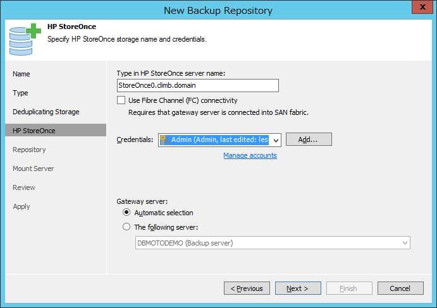Expand the DBMOTODEMO gateway server dropdown
Screen dimensions: 437x308
click(x=405, y=243)
